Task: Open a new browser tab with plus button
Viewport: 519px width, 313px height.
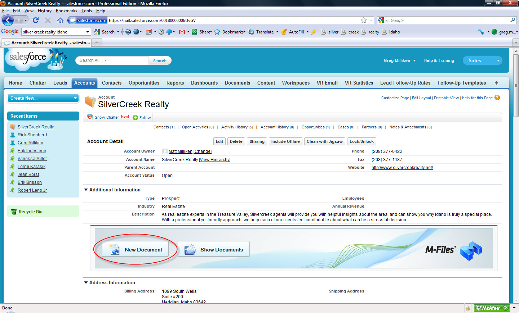Action: coord(97,42)
